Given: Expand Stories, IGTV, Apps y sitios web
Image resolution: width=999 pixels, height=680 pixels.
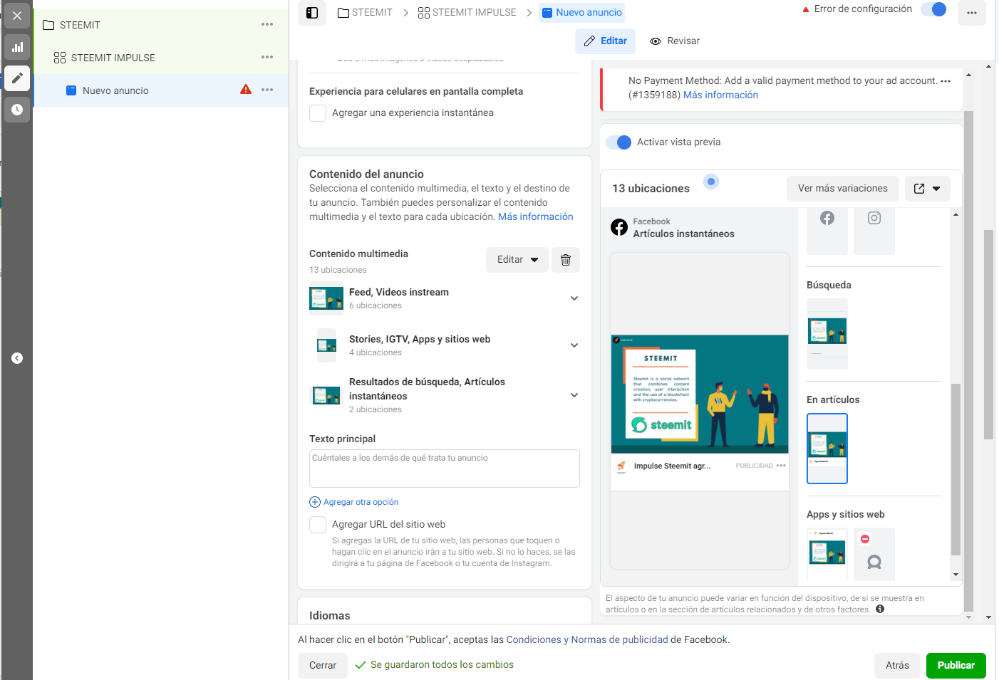Looking at the screenshot, I should (574, 345).
